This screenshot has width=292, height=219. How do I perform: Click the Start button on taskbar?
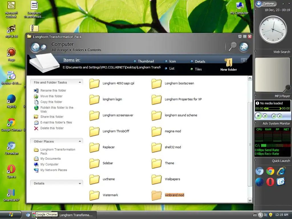[11, 215]
